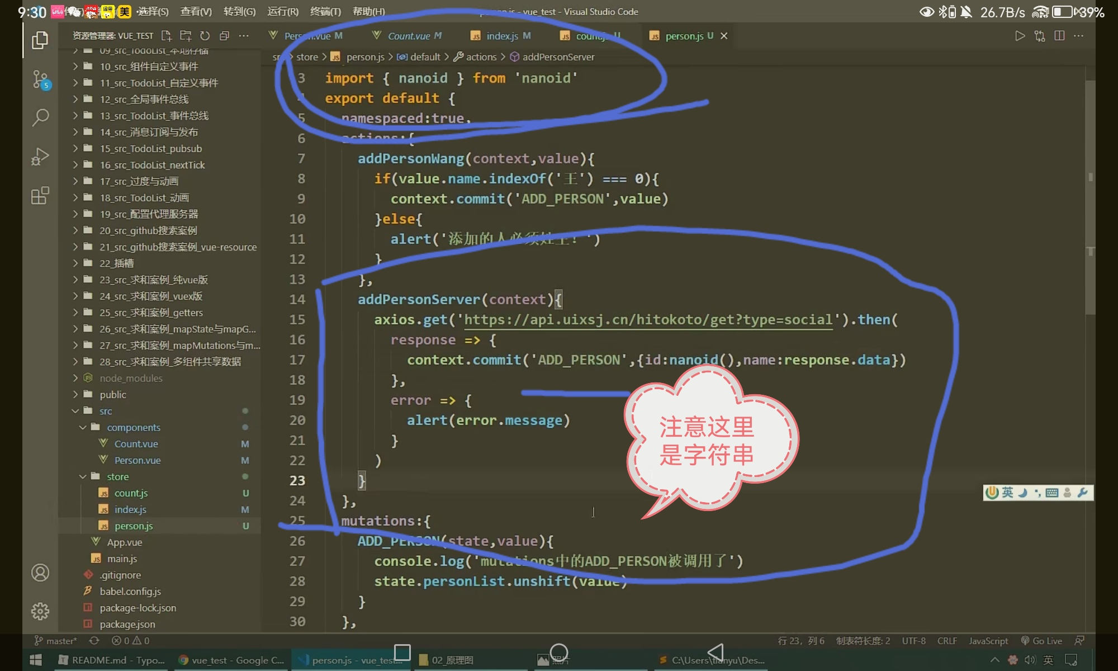Image resolution: width=1118 pixels, height=671 pixels.
Task: Click the master branch indicator
Action: (56, 641)
